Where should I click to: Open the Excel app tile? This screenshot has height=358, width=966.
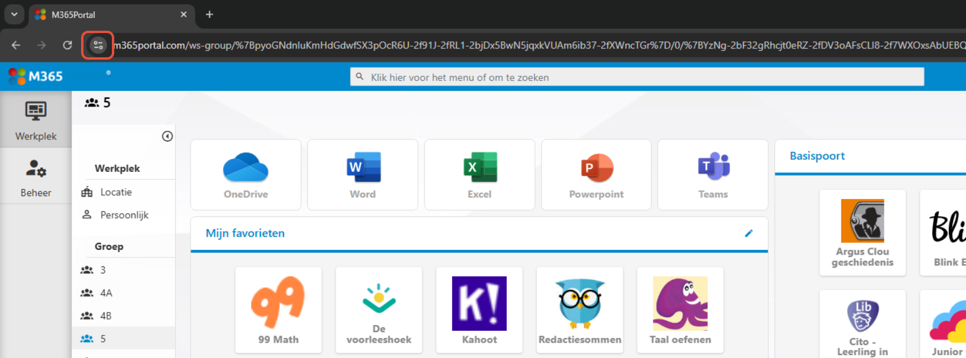click(479, 175)
